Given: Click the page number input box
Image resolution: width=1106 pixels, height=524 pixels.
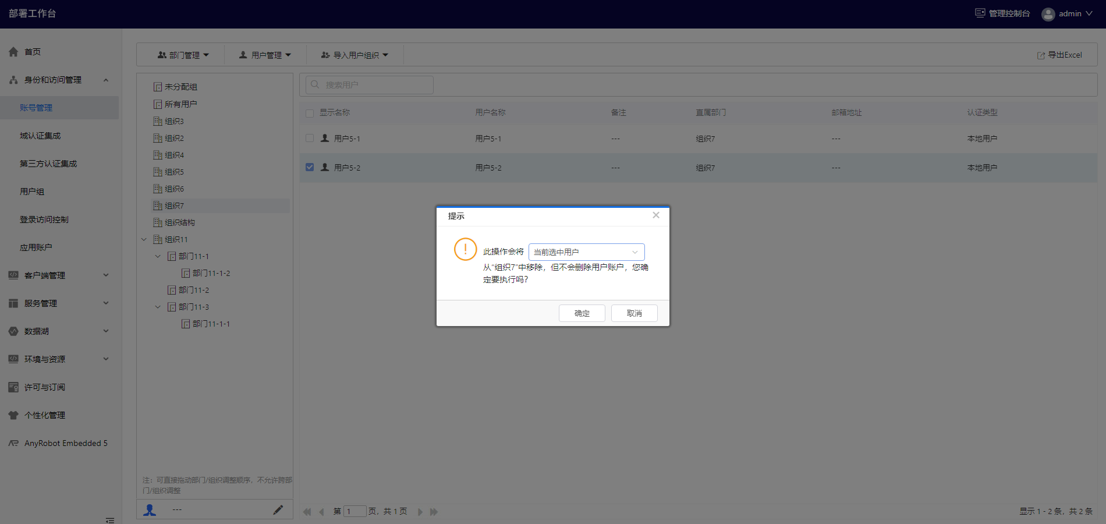Looking at the screenshot, I should pos(355,511).
